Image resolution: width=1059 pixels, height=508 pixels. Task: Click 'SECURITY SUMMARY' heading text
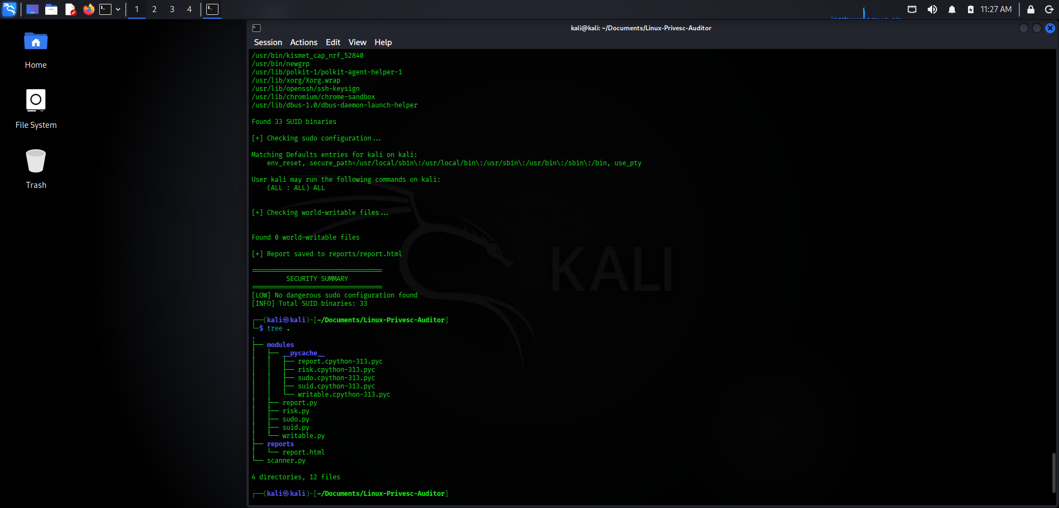click(317, 279)
